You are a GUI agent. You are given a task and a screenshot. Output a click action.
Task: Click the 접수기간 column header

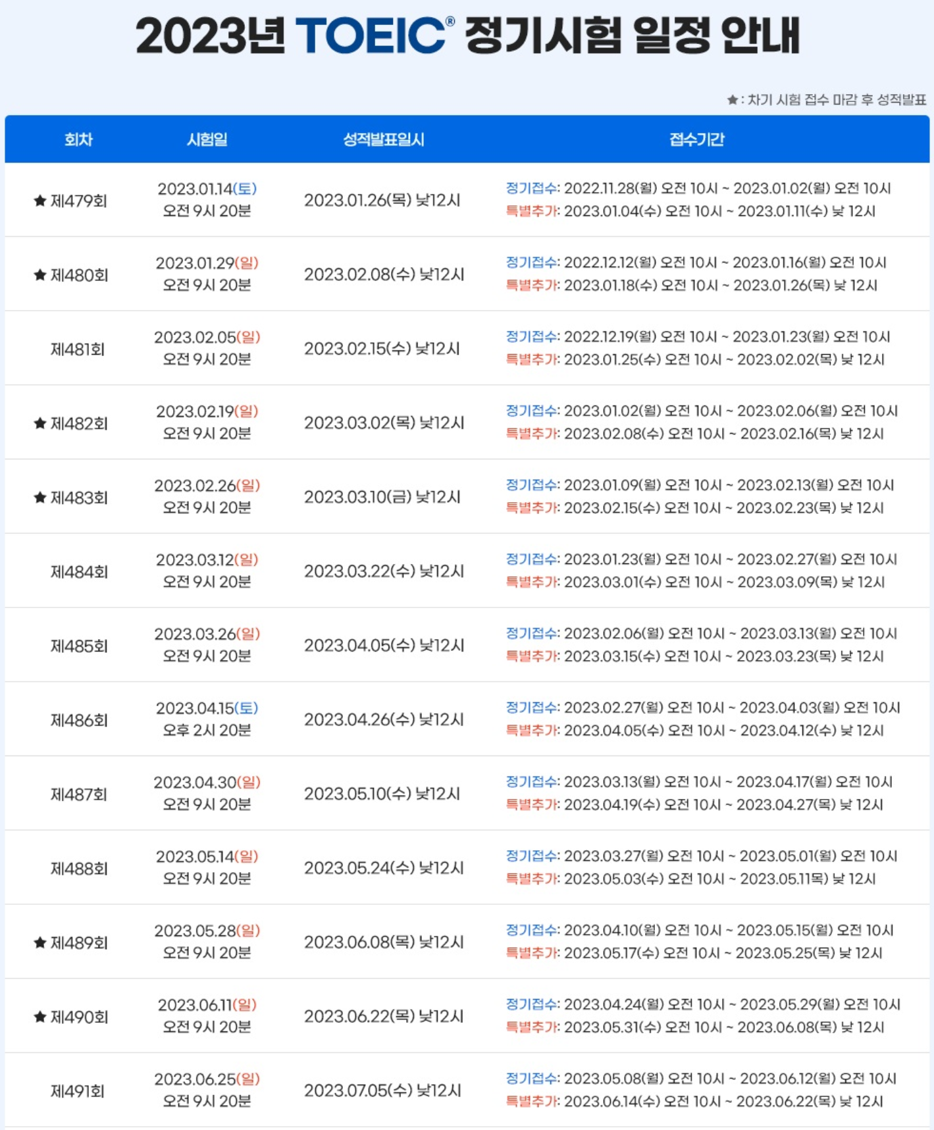pyautogui.click(x=697, y=140)
